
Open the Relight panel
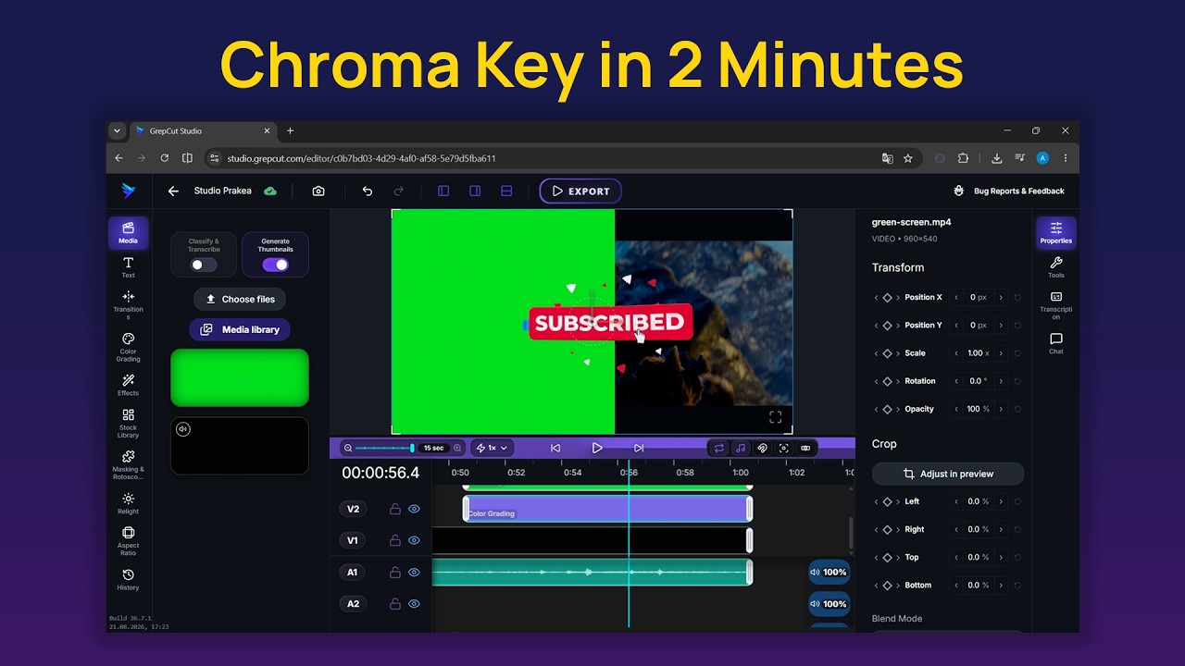tap(128, 503)
